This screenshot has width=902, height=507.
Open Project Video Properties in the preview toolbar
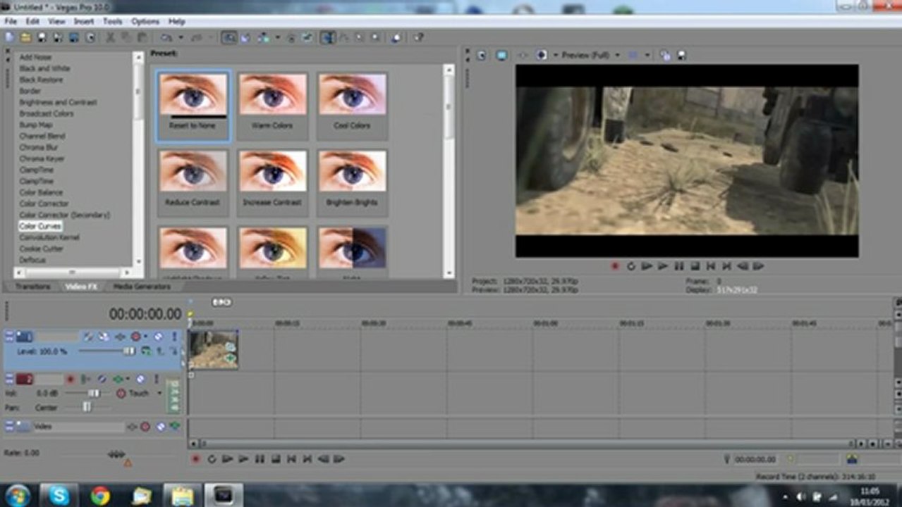pyautogui.click(x=482, y=55)
